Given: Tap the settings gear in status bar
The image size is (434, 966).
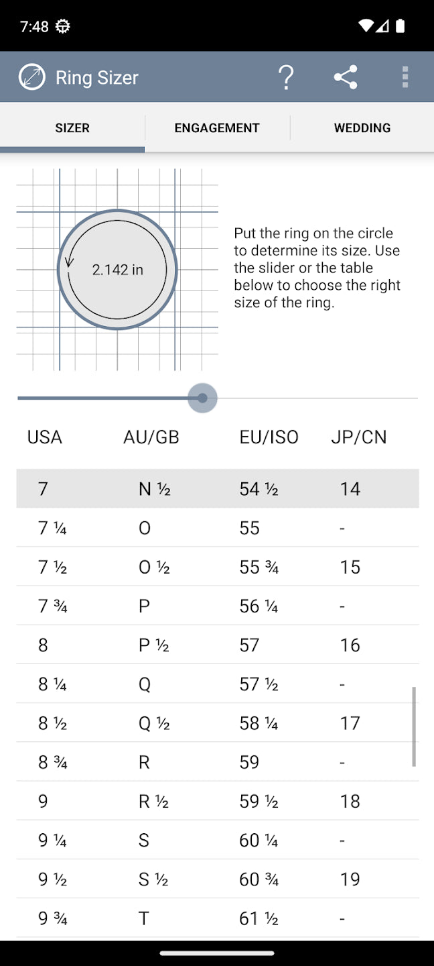Looking at the screenshot, I should pyautogui.click(x=63, y=27).
